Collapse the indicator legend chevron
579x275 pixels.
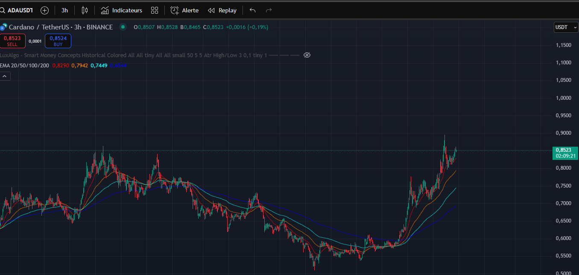[x=4, y=76]
